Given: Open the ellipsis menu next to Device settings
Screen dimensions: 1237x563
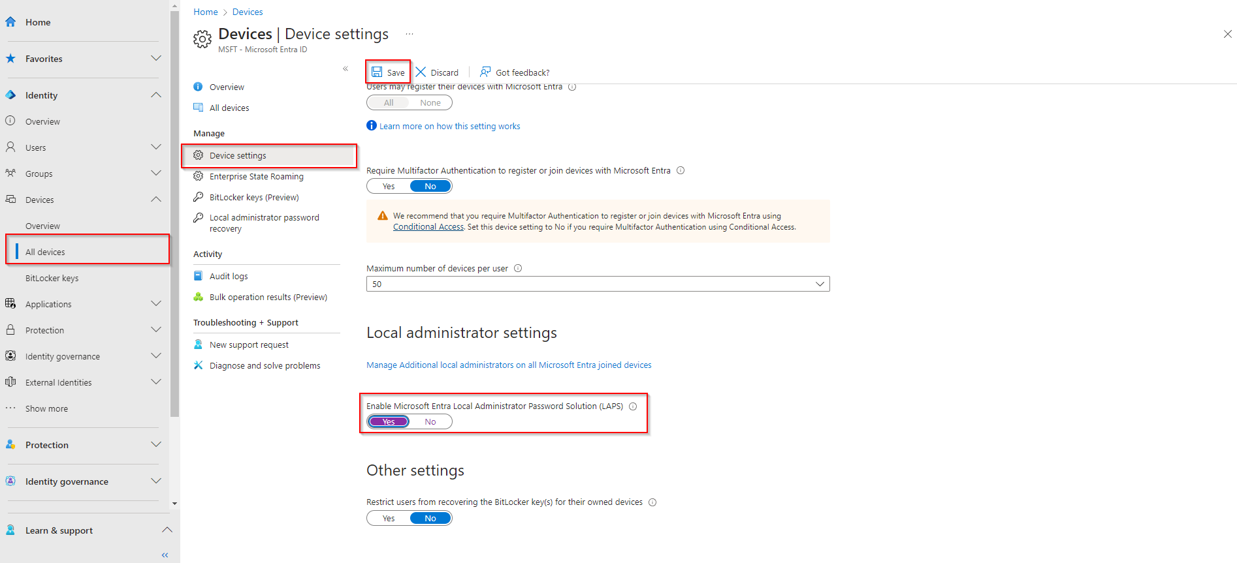Looking at the screenshot, I should [x=410, y=33].
